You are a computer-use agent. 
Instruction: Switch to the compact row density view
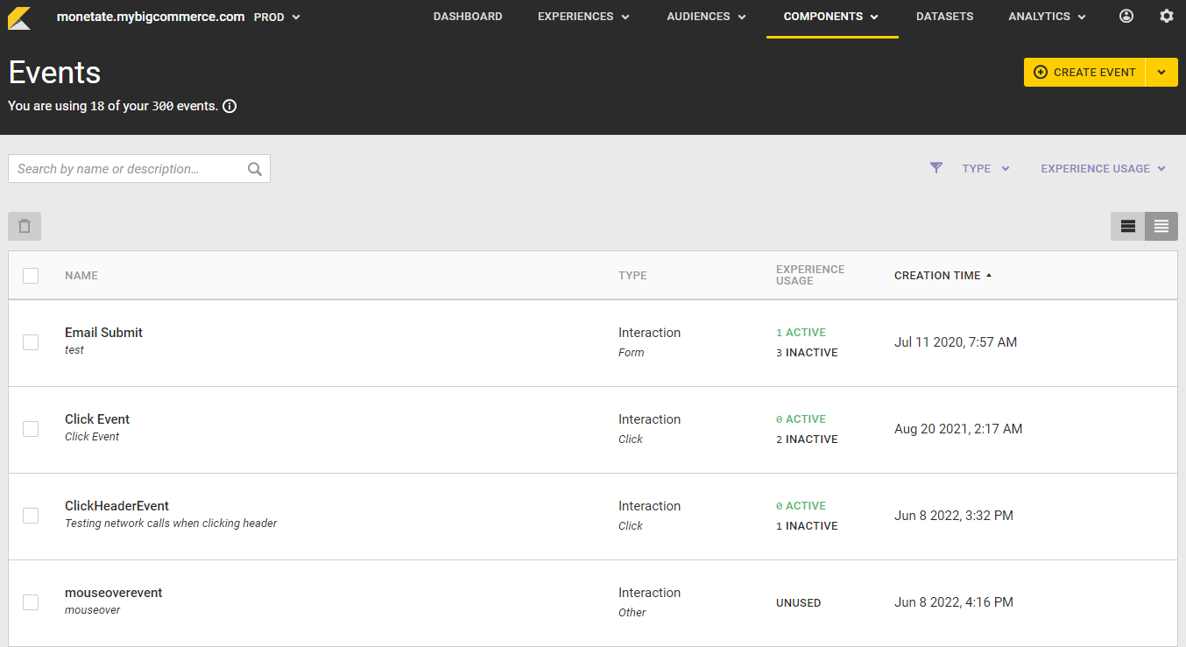[x=1161, y=226]
